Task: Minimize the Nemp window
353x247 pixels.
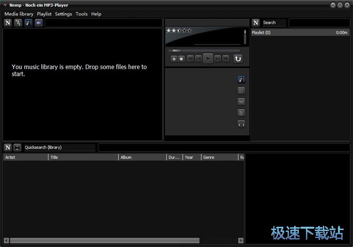Action: (333, 5)
